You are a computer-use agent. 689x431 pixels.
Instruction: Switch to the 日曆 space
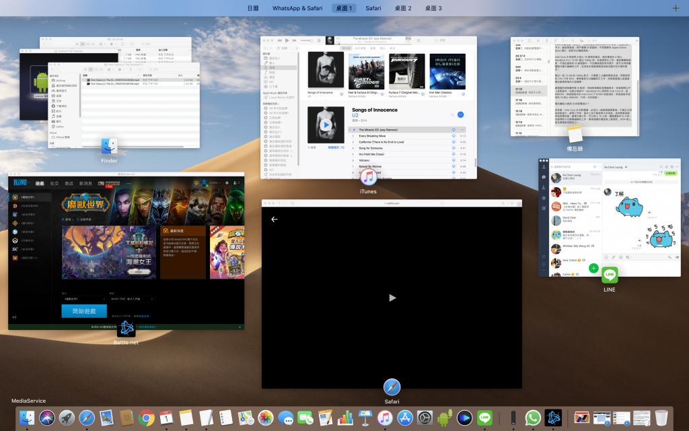[253, 8]
